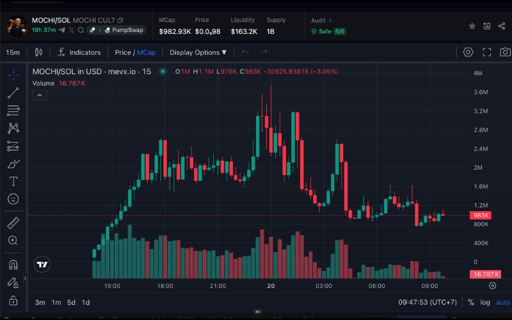The height and width of the screenshot is (320, 512).
Task: Open the time zone 09:47:53 (UTC+7) menu
Action: (x=428, y=302)
